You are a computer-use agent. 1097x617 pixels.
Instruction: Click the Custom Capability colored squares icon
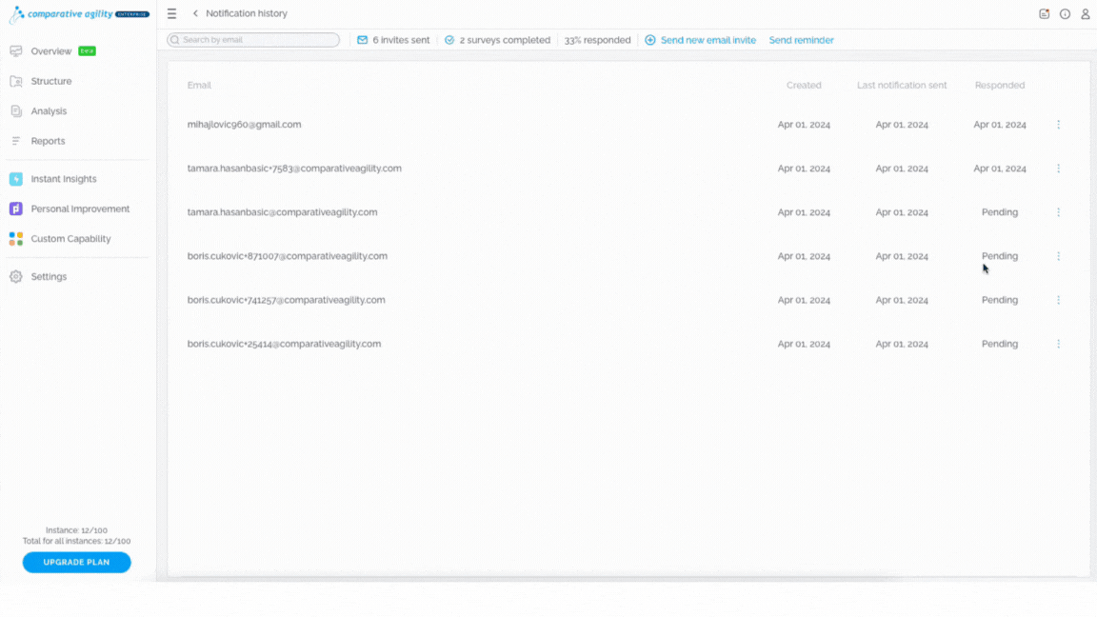tap(16, 239)
